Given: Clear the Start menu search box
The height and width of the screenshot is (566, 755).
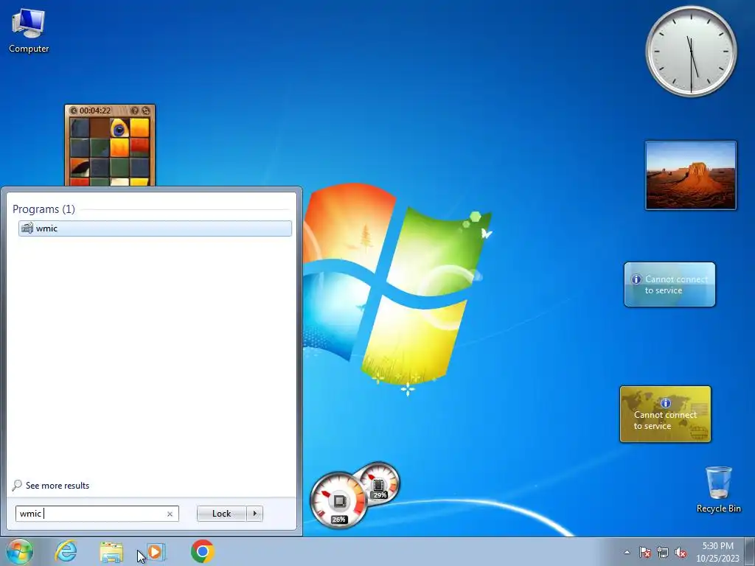Looking at the screenshot, I should 170,514.
